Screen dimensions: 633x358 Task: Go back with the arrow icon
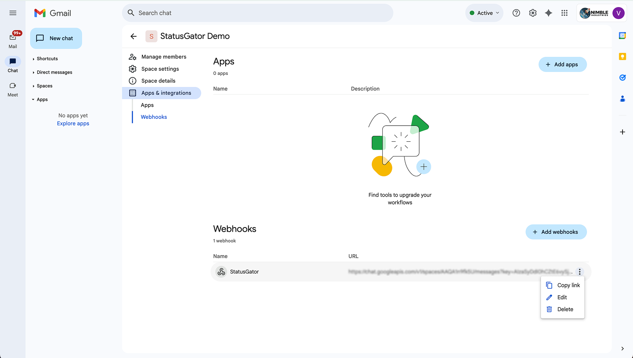[134, 36]
